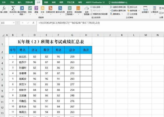The width and height of the screenshot is (164, 117).
Task: Expand the Remove Arrows dropdown arrow
Action: [x=122, y=14]
